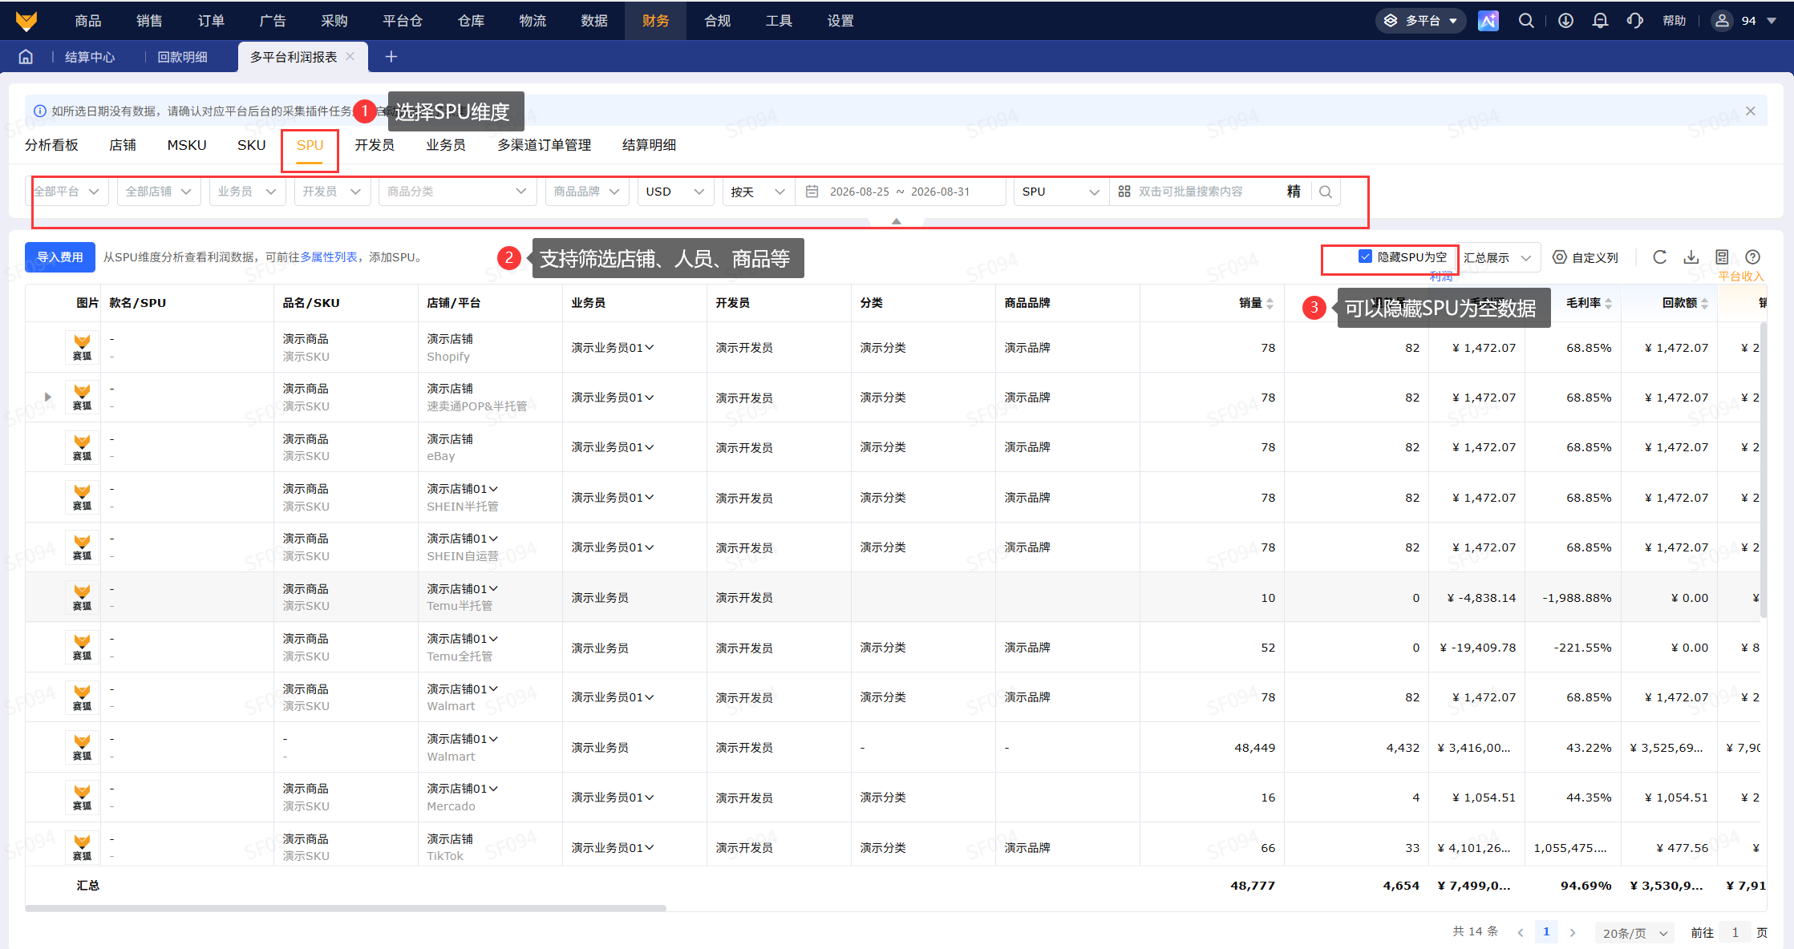Open the 按天 granularity dropdown

pyautogui.click(x=758, y=192)
